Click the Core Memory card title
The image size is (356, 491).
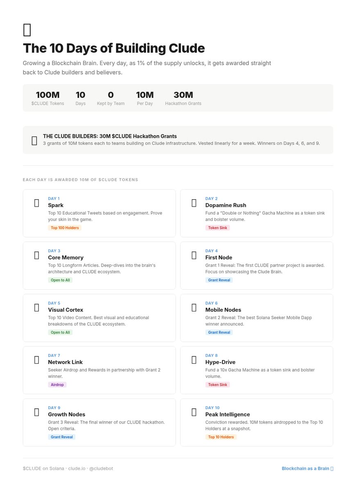click(x=66, y=258)
